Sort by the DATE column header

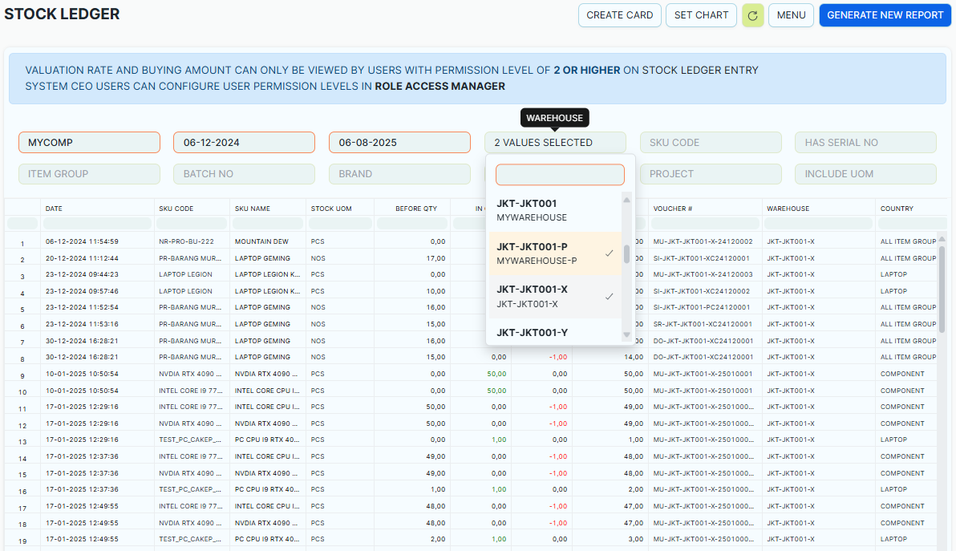tap(54, 209)
